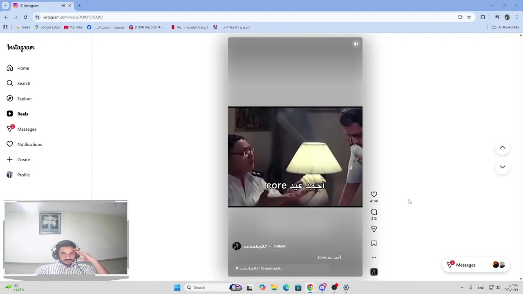This screenshot has height=294, width=523.
Task: Open the Google Maps bookmark
Action: click(47, 27)
